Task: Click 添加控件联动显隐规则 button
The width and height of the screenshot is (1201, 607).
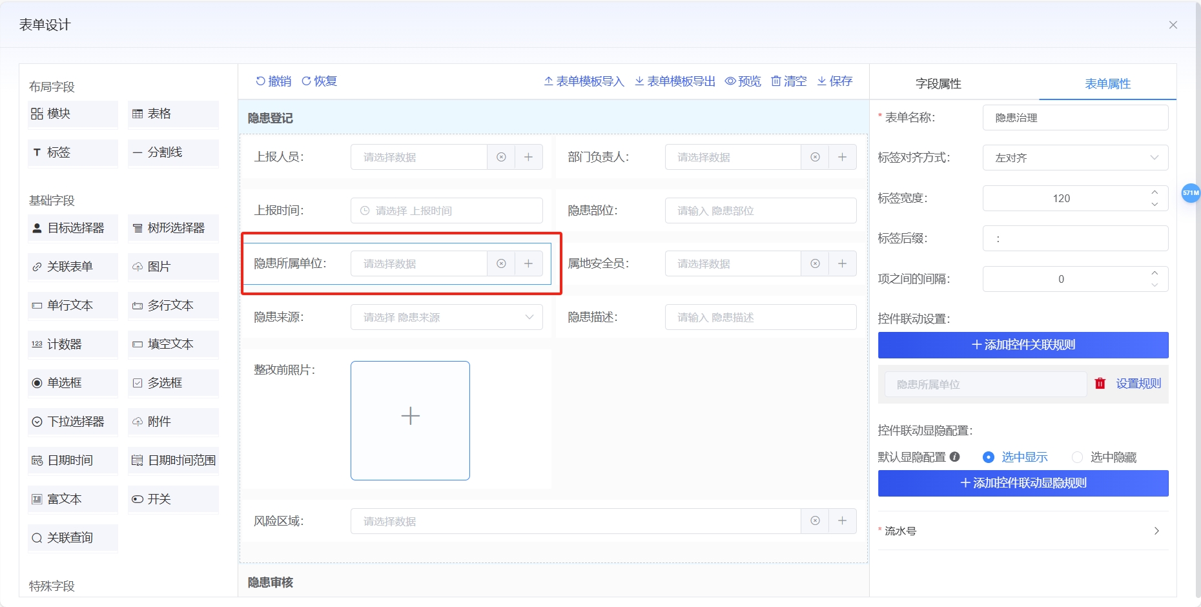Action: click(x=1023, y=483)
